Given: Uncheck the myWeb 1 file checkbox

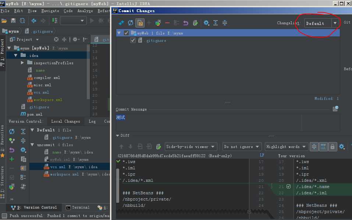Looking at the screenshot, I should [x=126, y=33].
